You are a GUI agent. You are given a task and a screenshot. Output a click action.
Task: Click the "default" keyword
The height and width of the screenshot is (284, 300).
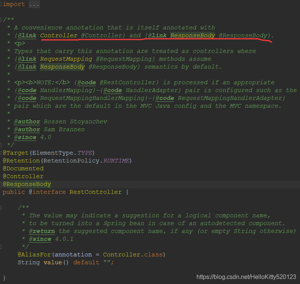tap(86, 262)
